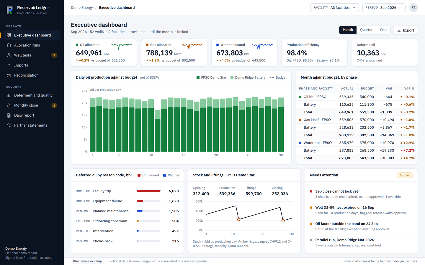Screen dimensions: 425x265
Task: Click the Partner statements people icon
Action: click(9, 125)
